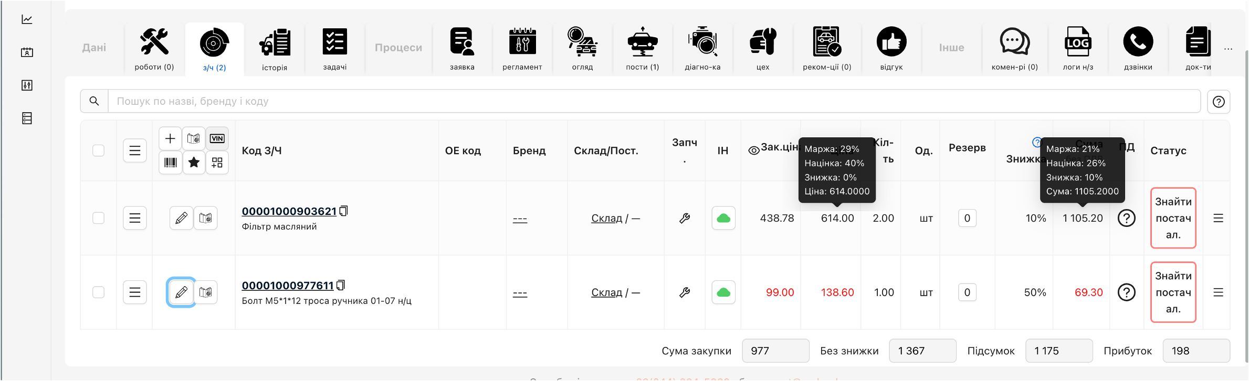Toggle the select-all checkbox in table header
Image resolution: width=1249 pixels, height=381 pixels.
point(98,150)
